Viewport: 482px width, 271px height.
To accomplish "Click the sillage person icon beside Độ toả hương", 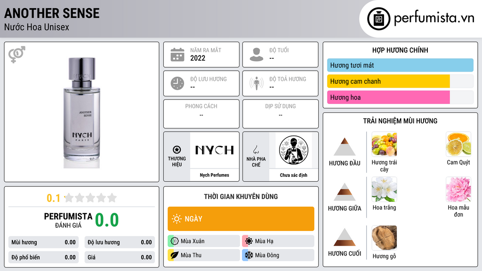I will coord(257,83).
